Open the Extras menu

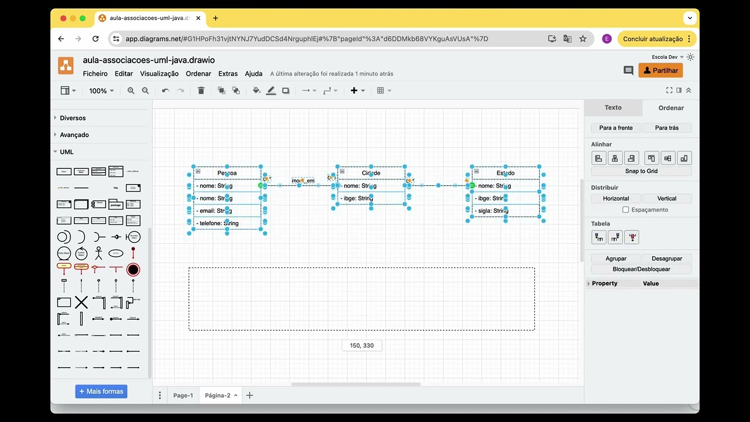(x=228, y=74)
